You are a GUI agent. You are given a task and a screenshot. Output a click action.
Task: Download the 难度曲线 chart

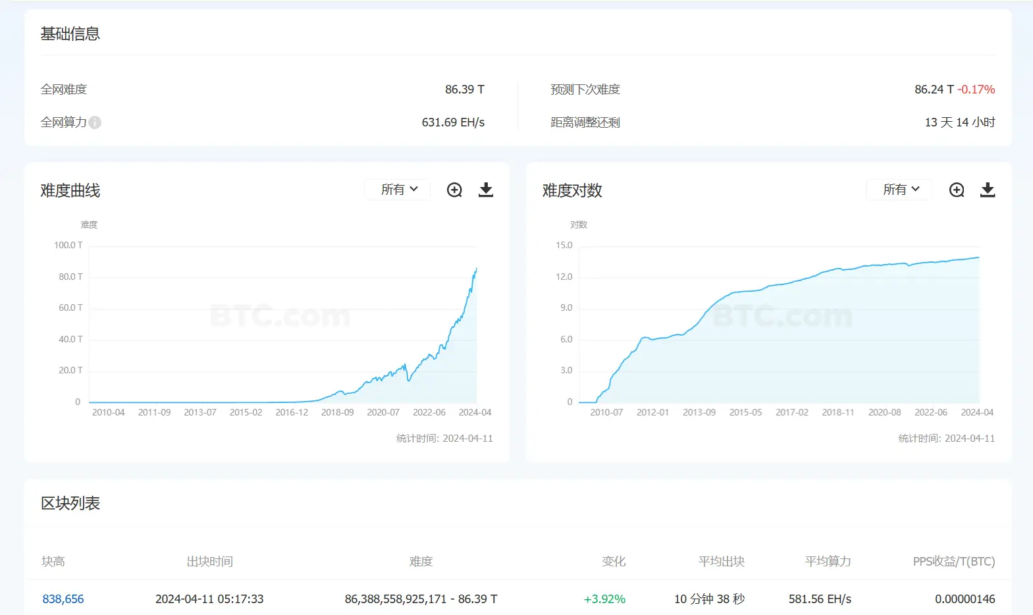click(486, 190)
